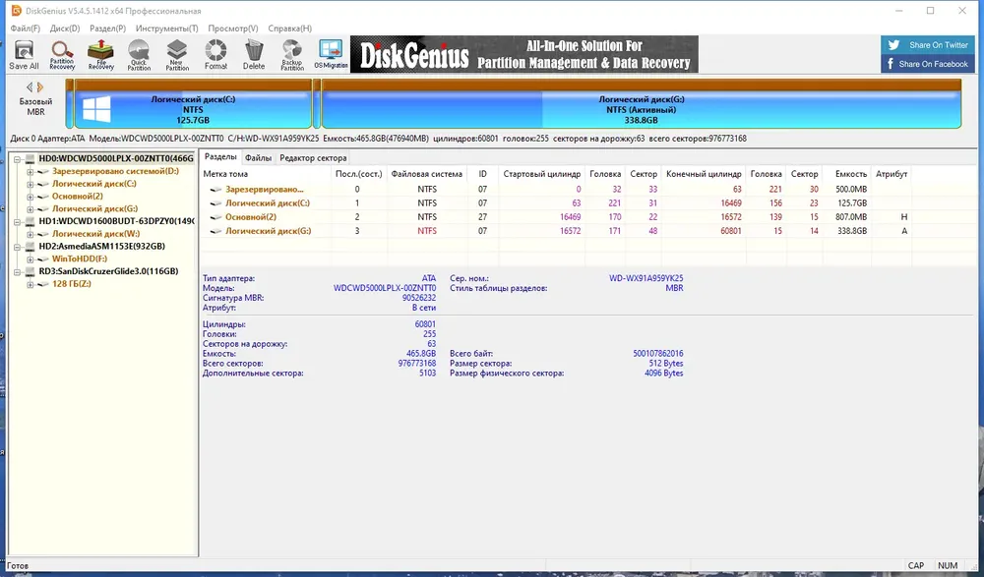Screen dimensions: 984x577
Task: Expand Логический диск(W:) tree node
Action: coord(31,235)
